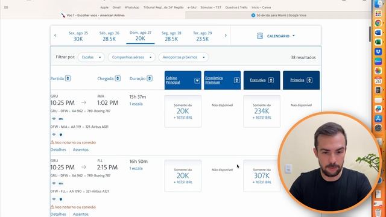Click the 38 resultados text
386x217 pixels.
[x=303, y=57]
